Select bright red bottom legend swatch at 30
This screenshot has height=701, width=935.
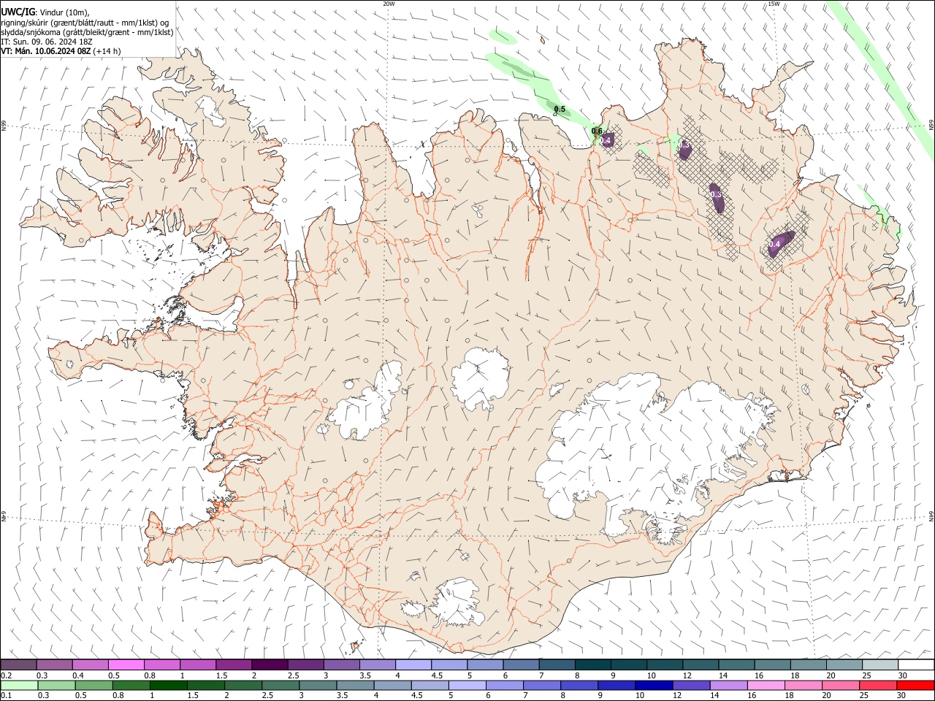[915, 685]
